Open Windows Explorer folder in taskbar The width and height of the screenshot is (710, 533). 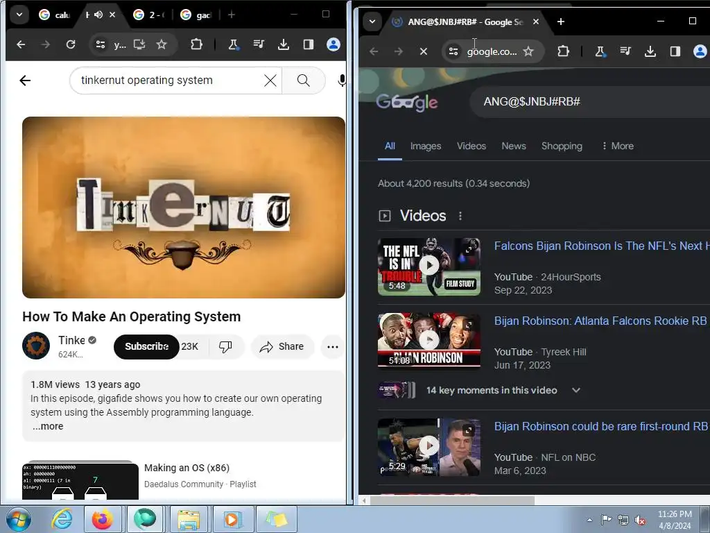coord(189,519)
